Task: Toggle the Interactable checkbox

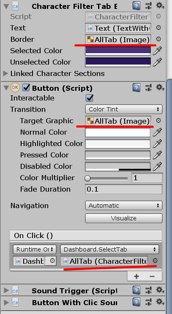Action: coord(89,98)
